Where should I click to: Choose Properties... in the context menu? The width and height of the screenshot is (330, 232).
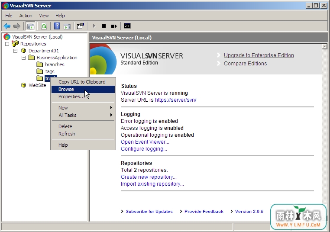click(x=83, y=97)
